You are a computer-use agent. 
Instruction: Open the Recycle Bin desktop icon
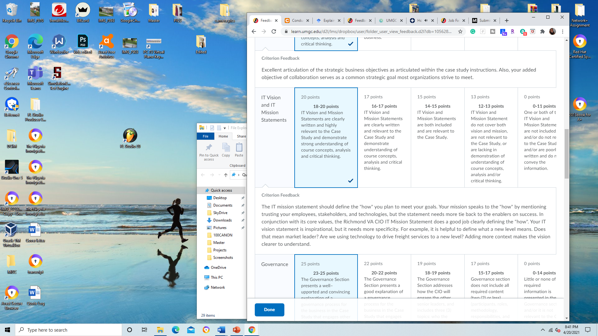click(x=12, y=13)
